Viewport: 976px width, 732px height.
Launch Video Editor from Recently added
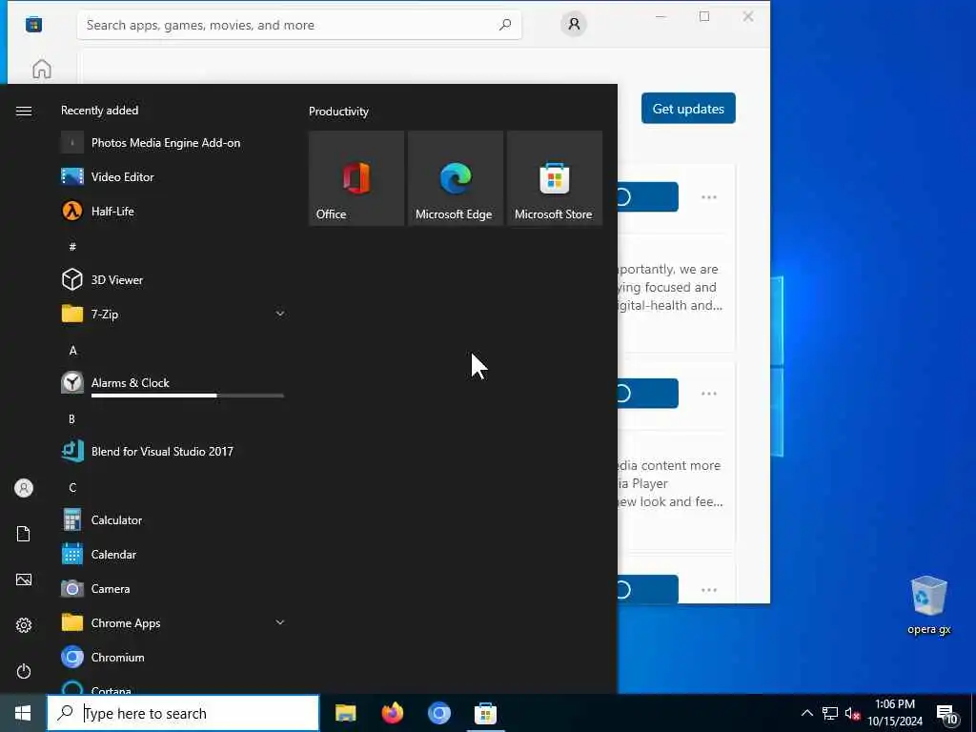coord(173,177)
